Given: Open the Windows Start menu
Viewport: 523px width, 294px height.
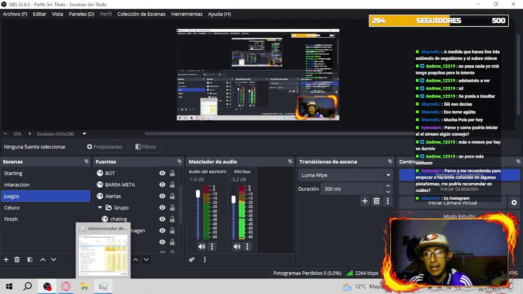Looking at the screenshot, I should click(9, 287).
